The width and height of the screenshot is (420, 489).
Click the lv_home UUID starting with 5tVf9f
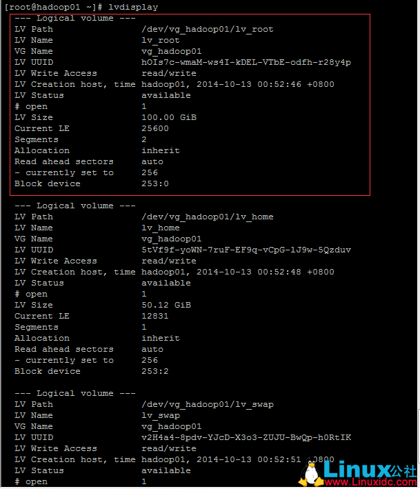point(246,250)
